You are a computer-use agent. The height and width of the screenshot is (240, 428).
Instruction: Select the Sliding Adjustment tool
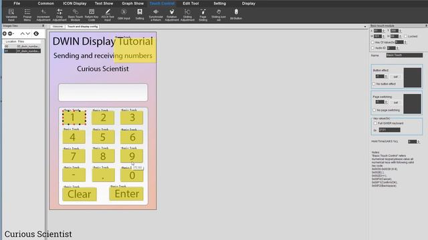[x=187, y=15]
